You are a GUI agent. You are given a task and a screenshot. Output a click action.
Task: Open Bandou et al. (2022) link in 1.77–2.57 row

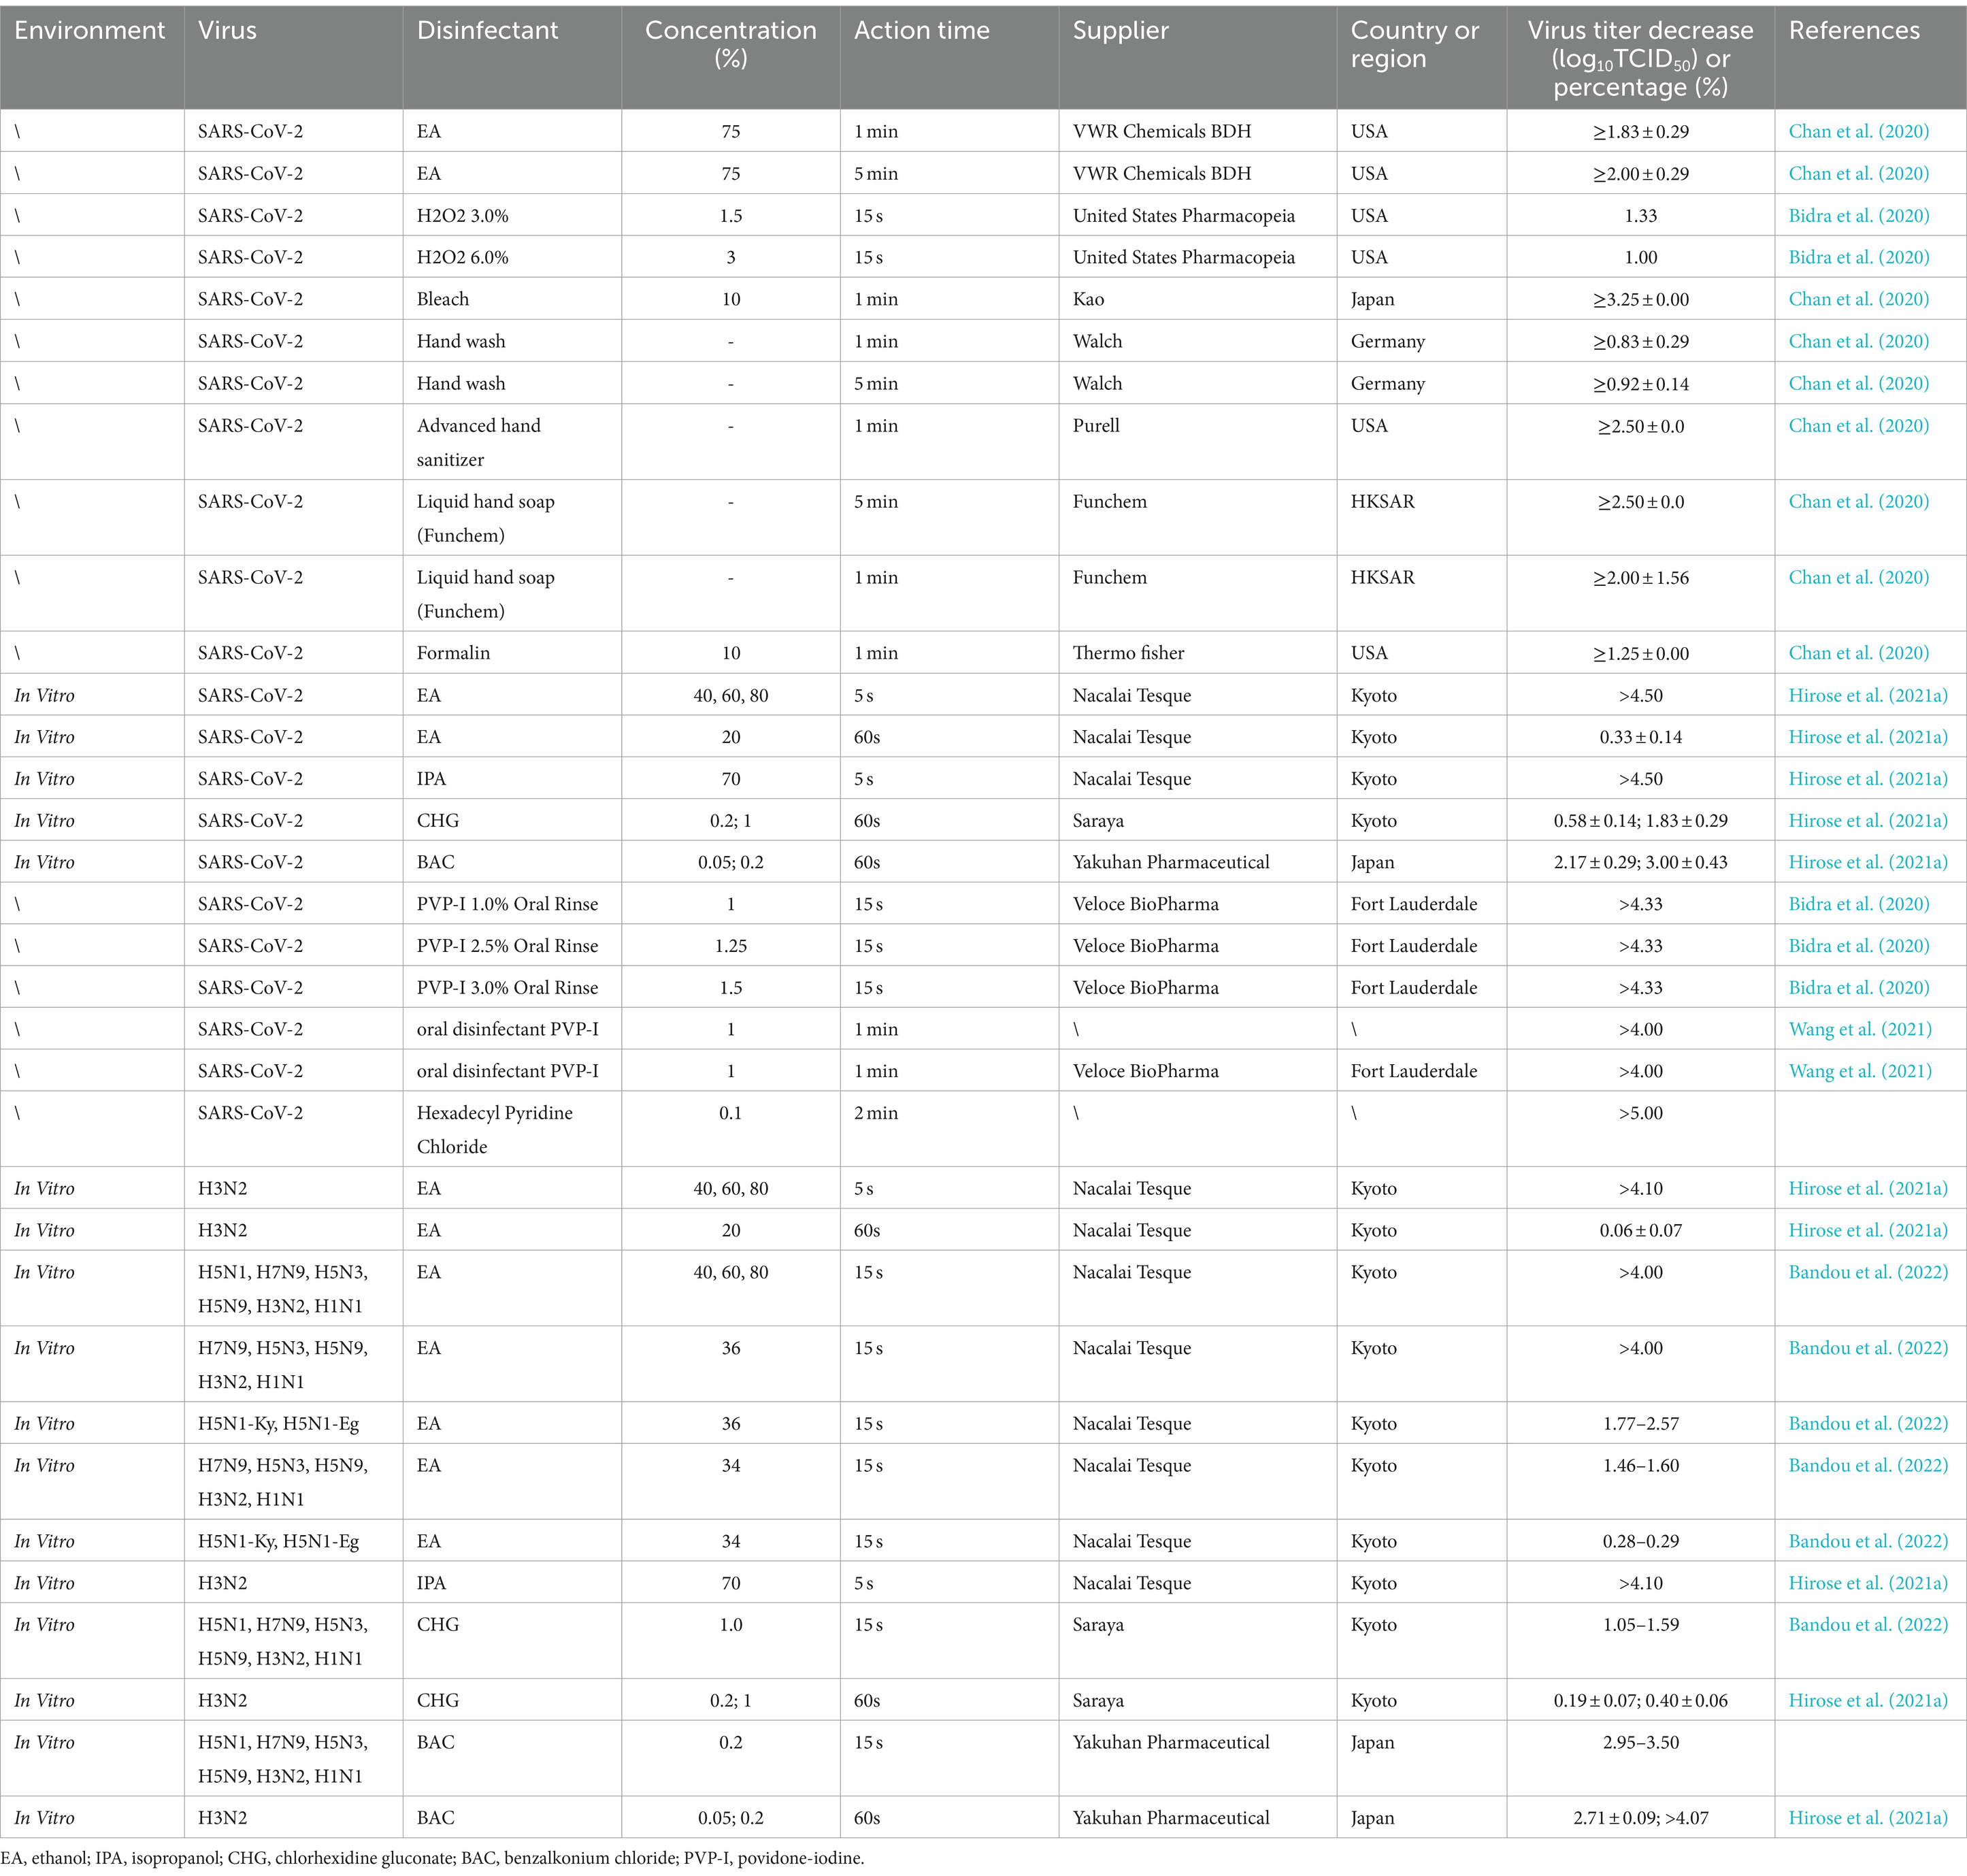pos(1867,1424)
